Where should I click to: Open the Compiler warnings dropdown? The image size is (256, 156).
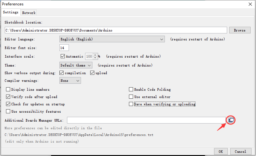click(x=70, y=81)
